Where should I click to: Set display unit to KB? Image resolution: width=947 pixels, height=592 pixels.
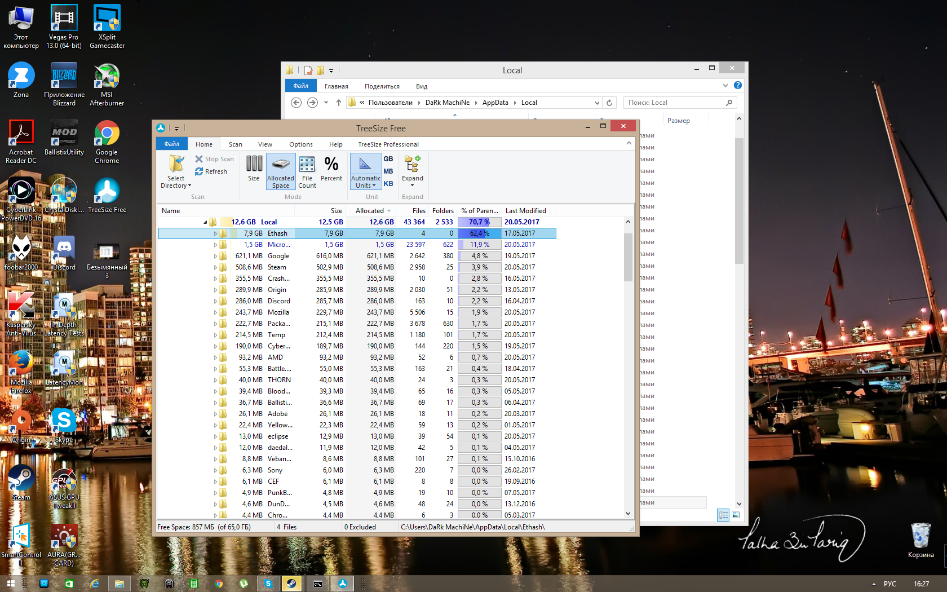pyautogui.click(x=388, y=184)
